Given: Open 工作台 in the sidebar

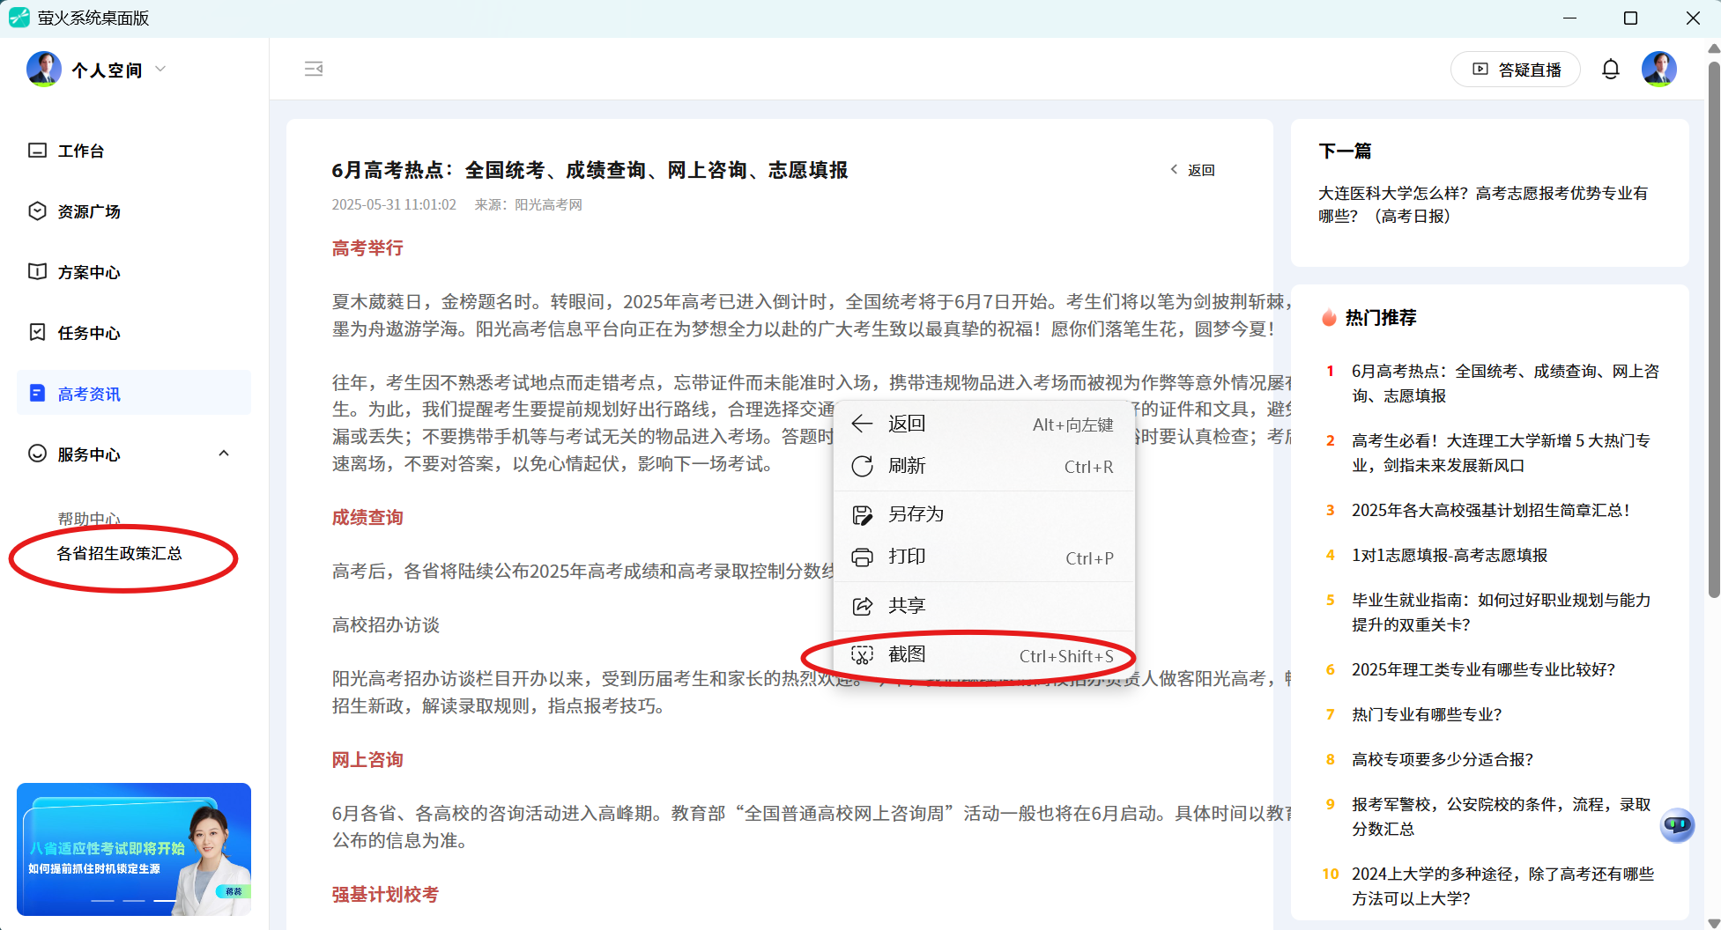Looking at the screenshot, I should (x=81, y=151).
